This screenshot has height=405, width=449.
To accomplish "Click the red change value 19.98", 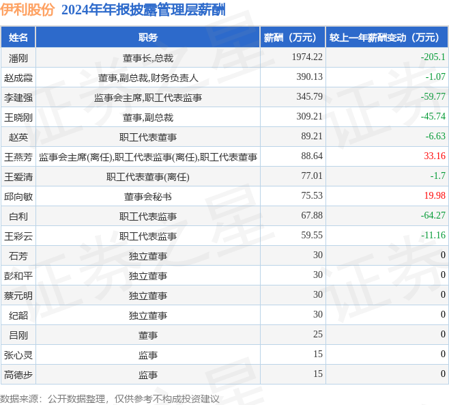I will click(x=434, y=196).
